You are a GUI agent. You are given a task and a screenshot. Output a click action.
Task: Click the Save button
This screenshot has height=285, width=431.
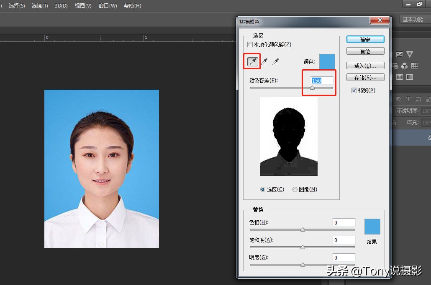(365, 78)
